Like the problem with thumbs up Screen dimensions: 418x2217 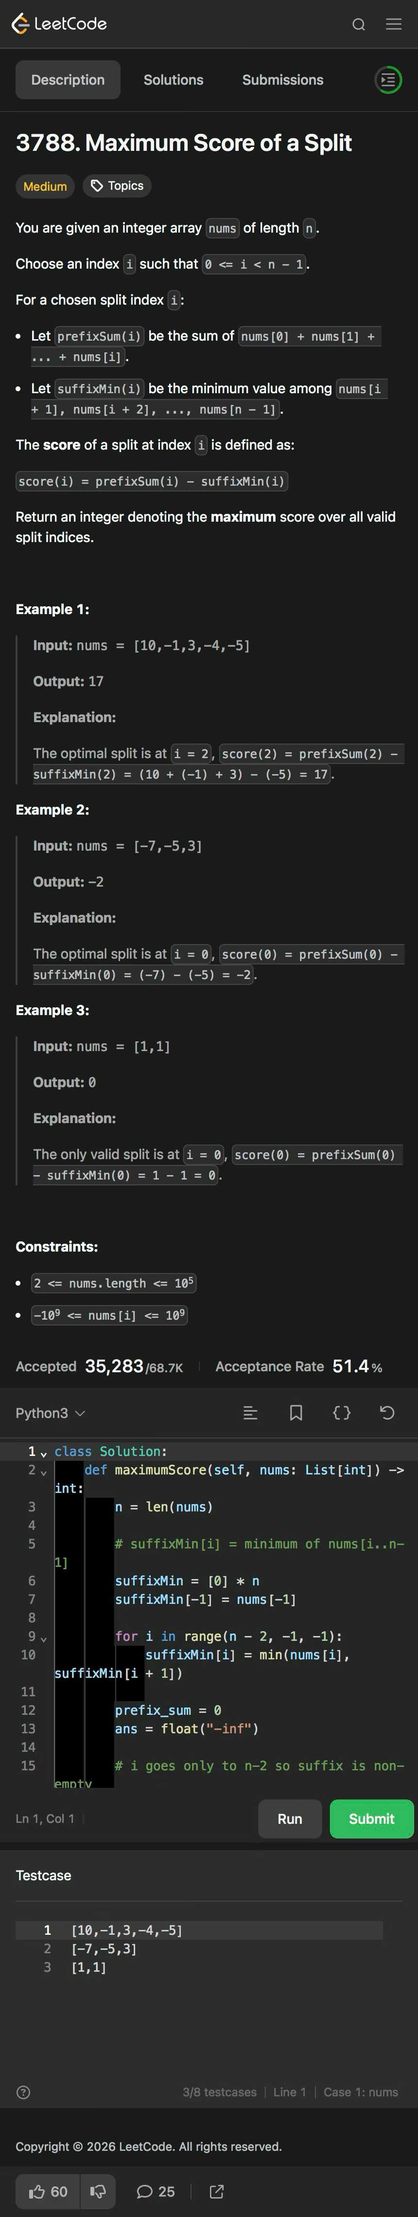[x=48, y=2191]
